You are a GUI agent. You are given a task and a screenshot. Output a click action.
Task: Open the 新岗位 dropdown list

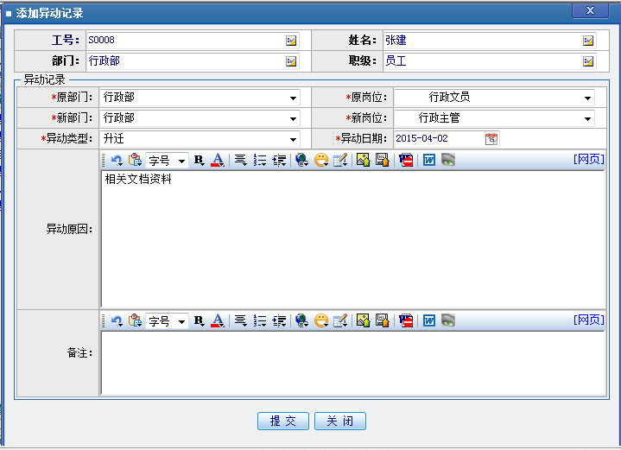(588, 118)
